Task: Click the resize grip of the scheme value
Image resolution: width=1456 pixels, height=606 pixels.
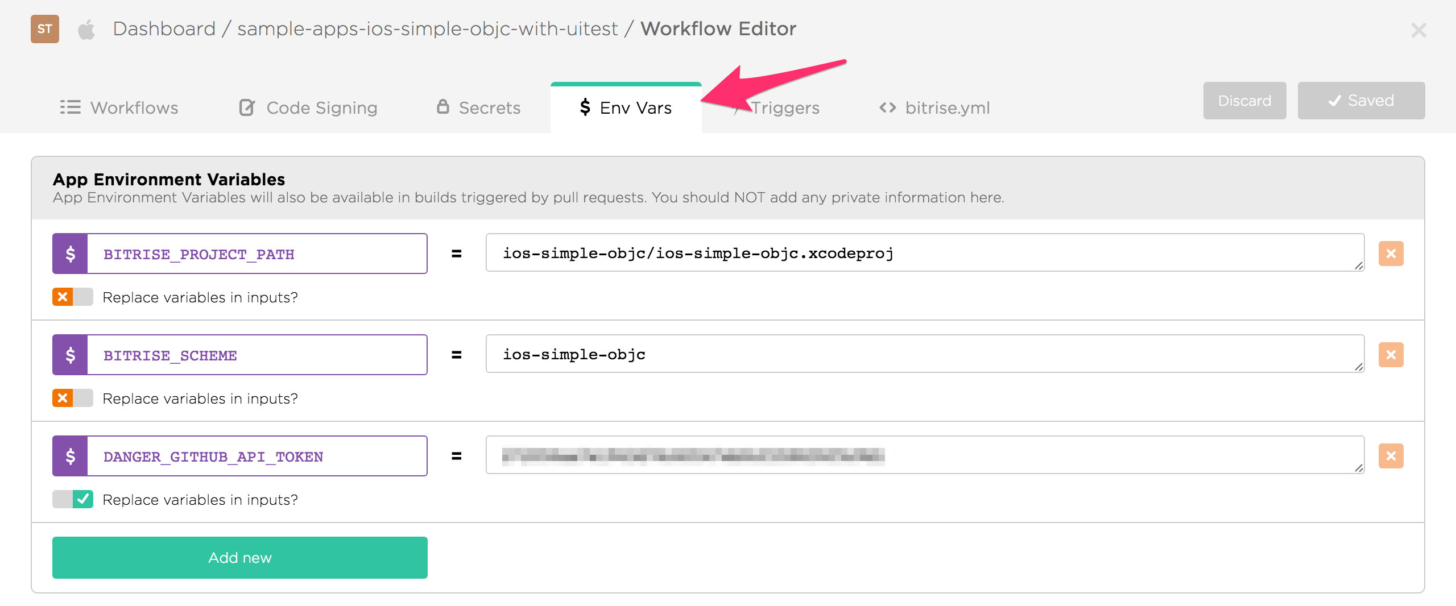Action: coord(1359,367)
